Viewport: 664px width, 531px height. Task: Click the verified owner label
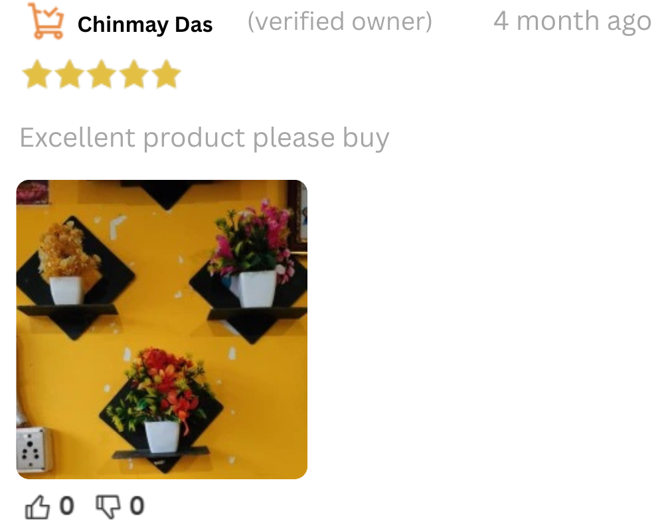339,22
